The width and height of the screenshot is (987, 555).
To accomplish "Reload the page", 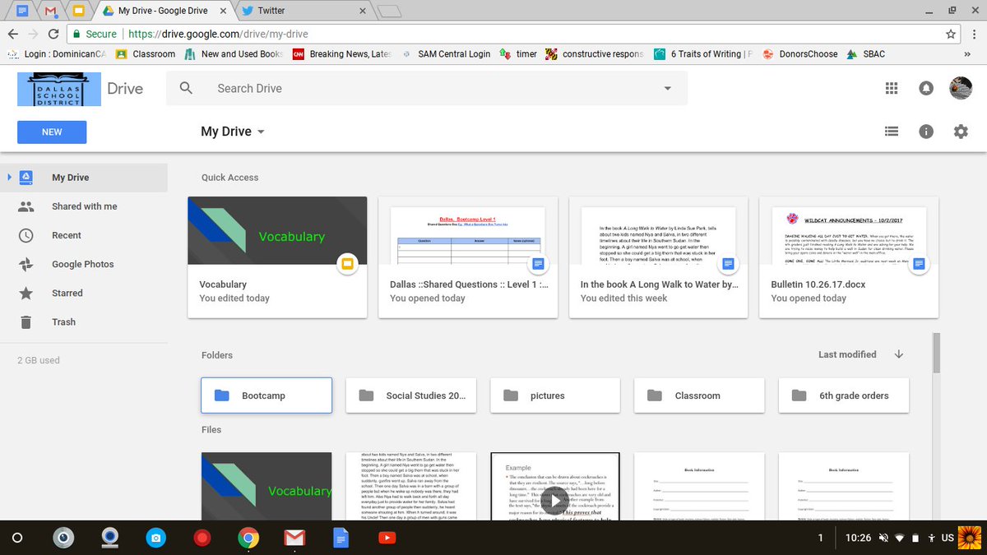I will pos(53,34).
